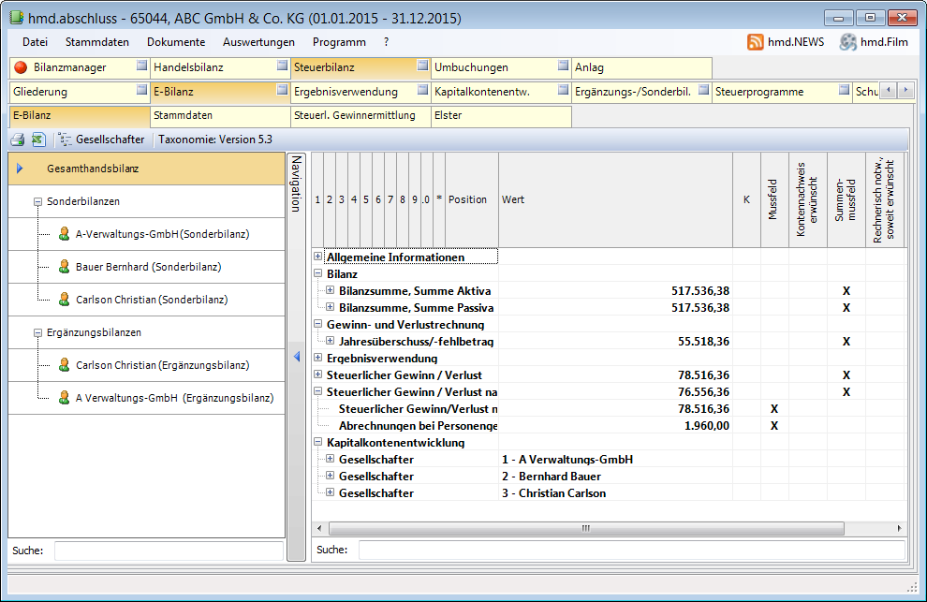Viewport: 927px width, 602px height.
Task: Open the hmd.Film reel icon
Action: (848, 42)
